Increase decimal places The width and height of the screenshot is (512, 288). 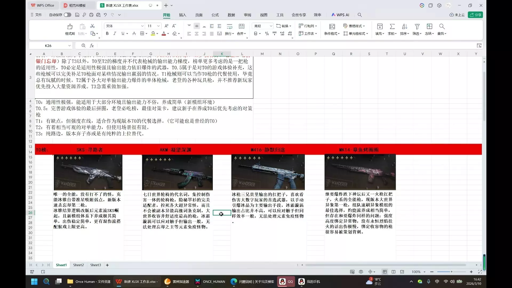click(282, 33)
